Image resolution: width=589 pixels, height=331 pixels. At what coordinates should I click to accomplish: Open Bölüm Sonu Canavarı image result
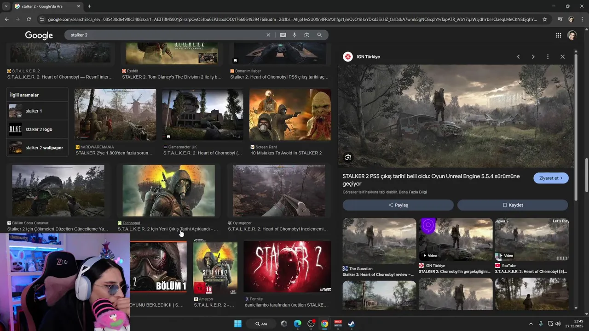click(x=58, y=191)
